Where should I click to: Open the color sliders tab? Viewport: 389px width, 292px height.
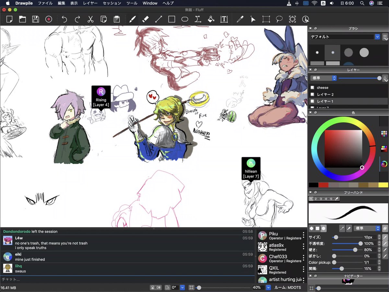click(384, 149)
